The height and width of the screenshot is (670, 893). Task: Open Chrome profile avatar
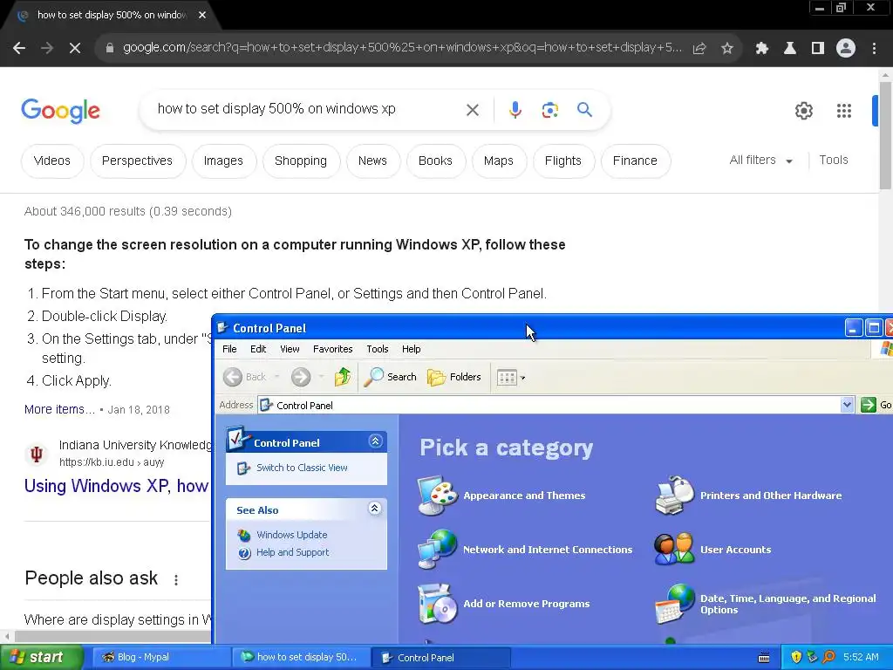pos(846,49)
